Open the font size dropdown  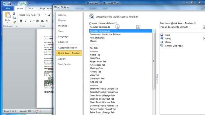[x=45, y=15]
